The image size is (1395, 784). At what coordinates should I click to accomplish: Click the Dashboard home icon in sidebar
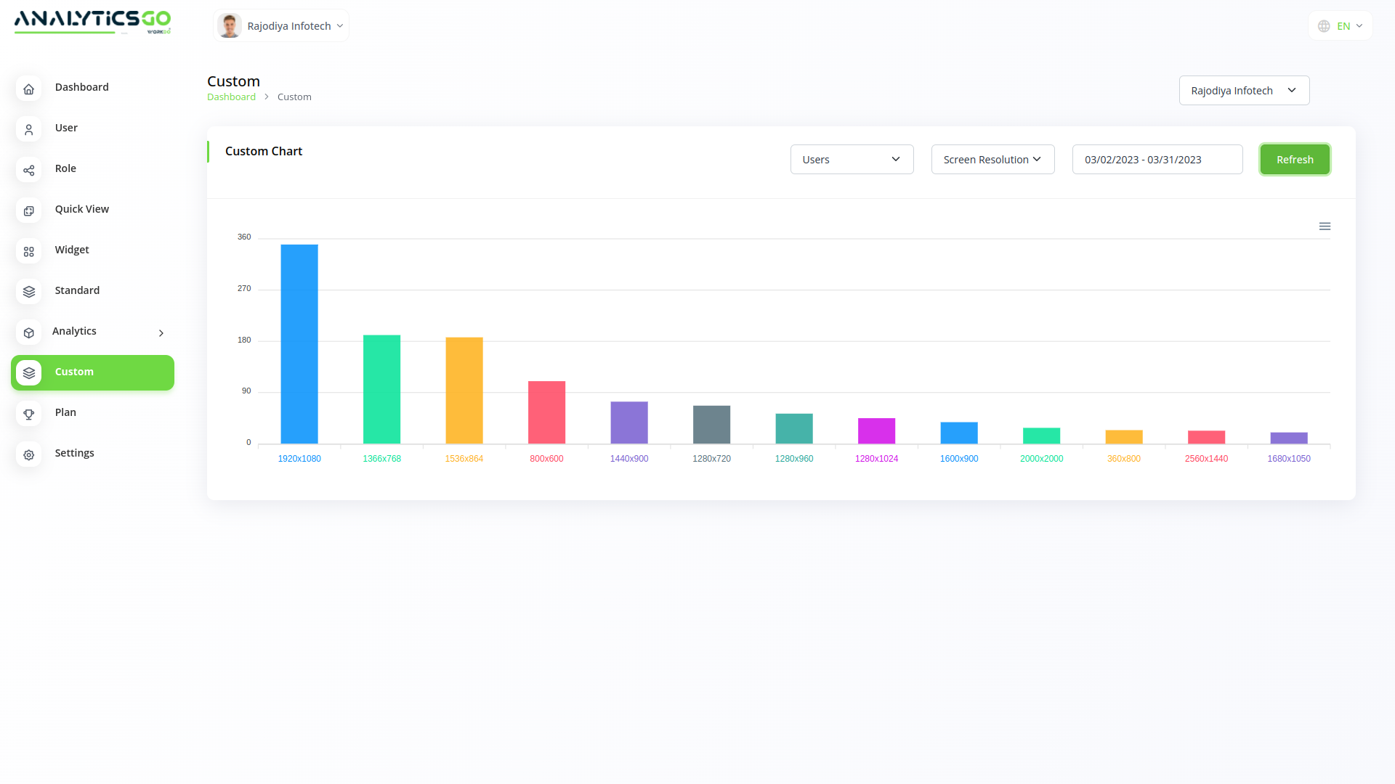click(x=28, y=89)
